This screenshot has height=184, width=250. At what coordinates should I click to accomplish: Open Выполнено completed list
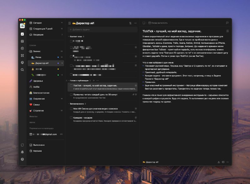(46, 145)
